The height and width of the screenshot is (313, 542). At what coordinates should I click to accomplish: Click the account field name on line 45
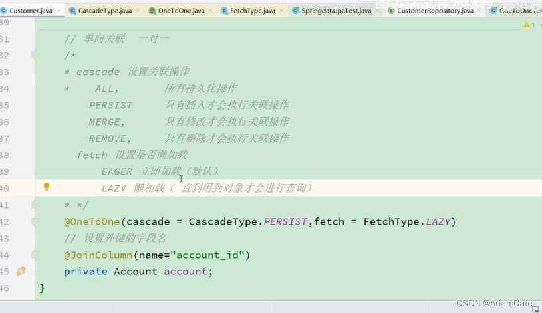186,271
